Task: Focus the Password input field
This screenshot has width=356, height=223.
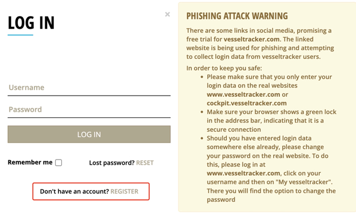Action: (89, 110)
